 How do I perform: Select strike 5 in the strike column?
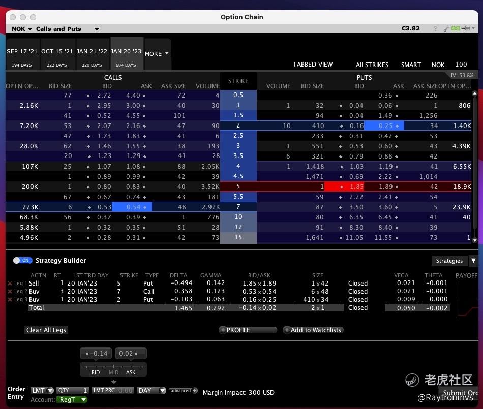(238, 186)
